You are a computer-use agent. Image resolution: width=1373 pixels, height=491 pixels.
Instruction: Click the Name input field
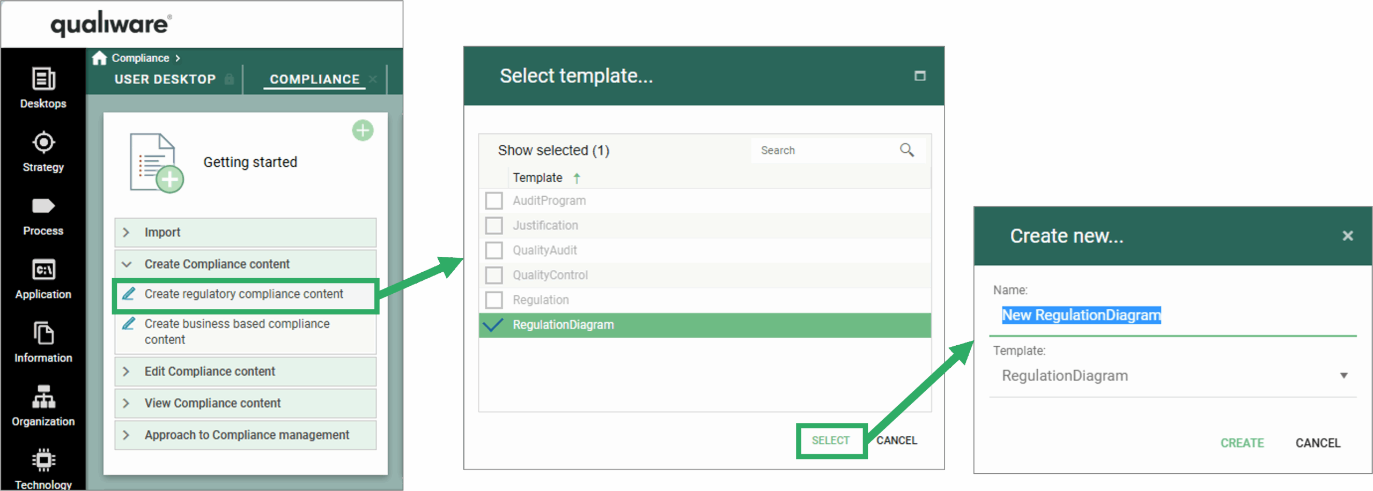click(1172, 315)
